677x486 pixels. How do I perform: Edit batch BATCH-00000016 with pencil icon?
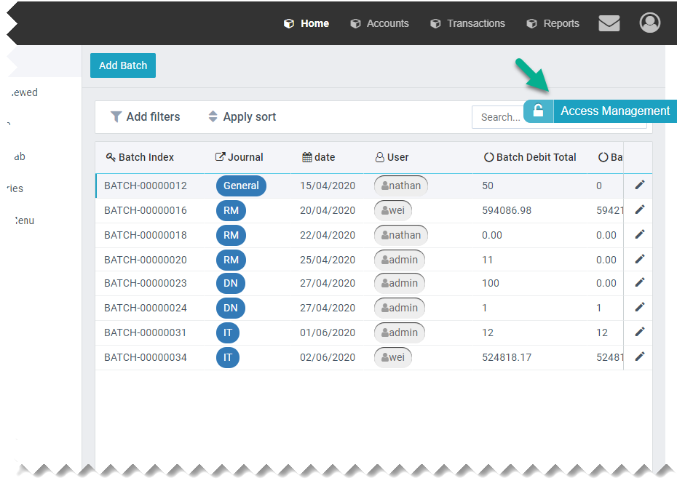tap(640, 210)
